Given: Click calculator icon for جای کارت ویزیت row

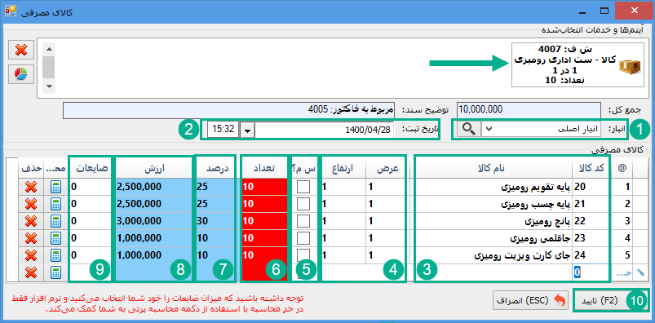Looking at the screenshot, I should pyautogui.click(x=55, y=255).
